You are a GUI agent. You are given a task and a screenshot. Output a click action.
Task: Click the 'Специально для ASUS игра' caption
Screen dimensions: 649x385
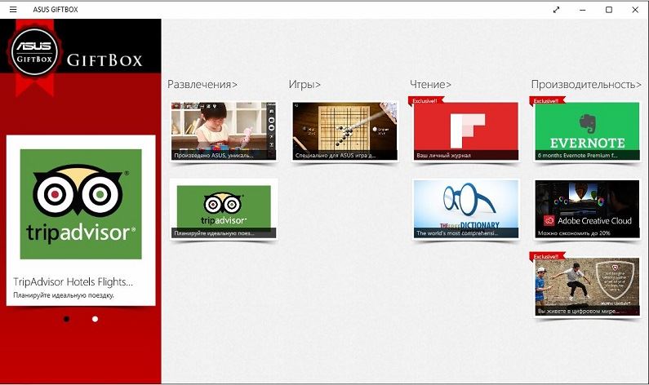(336, 156)
